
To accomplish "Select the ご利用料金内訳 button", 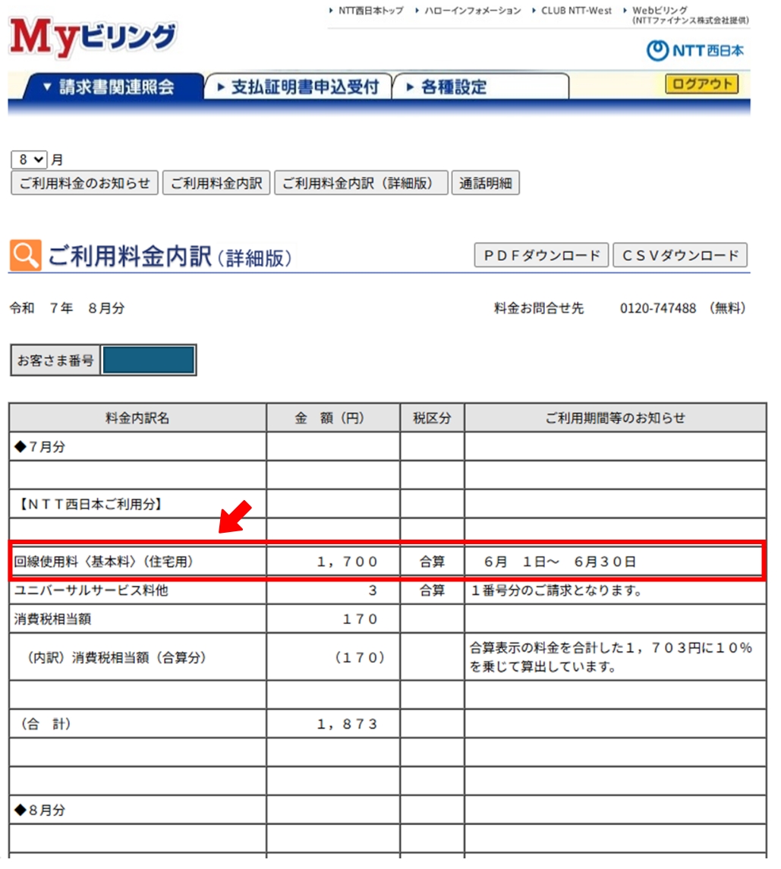I will click(x=216, y=184).
